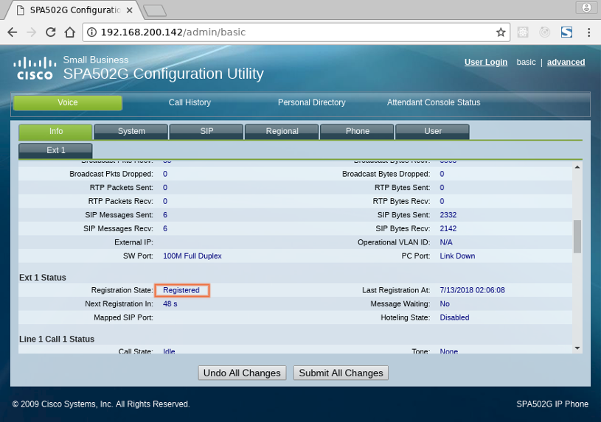This screenshot has width=601, height=422.
Task: Select the Broadcast Pkts Dropped label
Action: tap(111, 175)
